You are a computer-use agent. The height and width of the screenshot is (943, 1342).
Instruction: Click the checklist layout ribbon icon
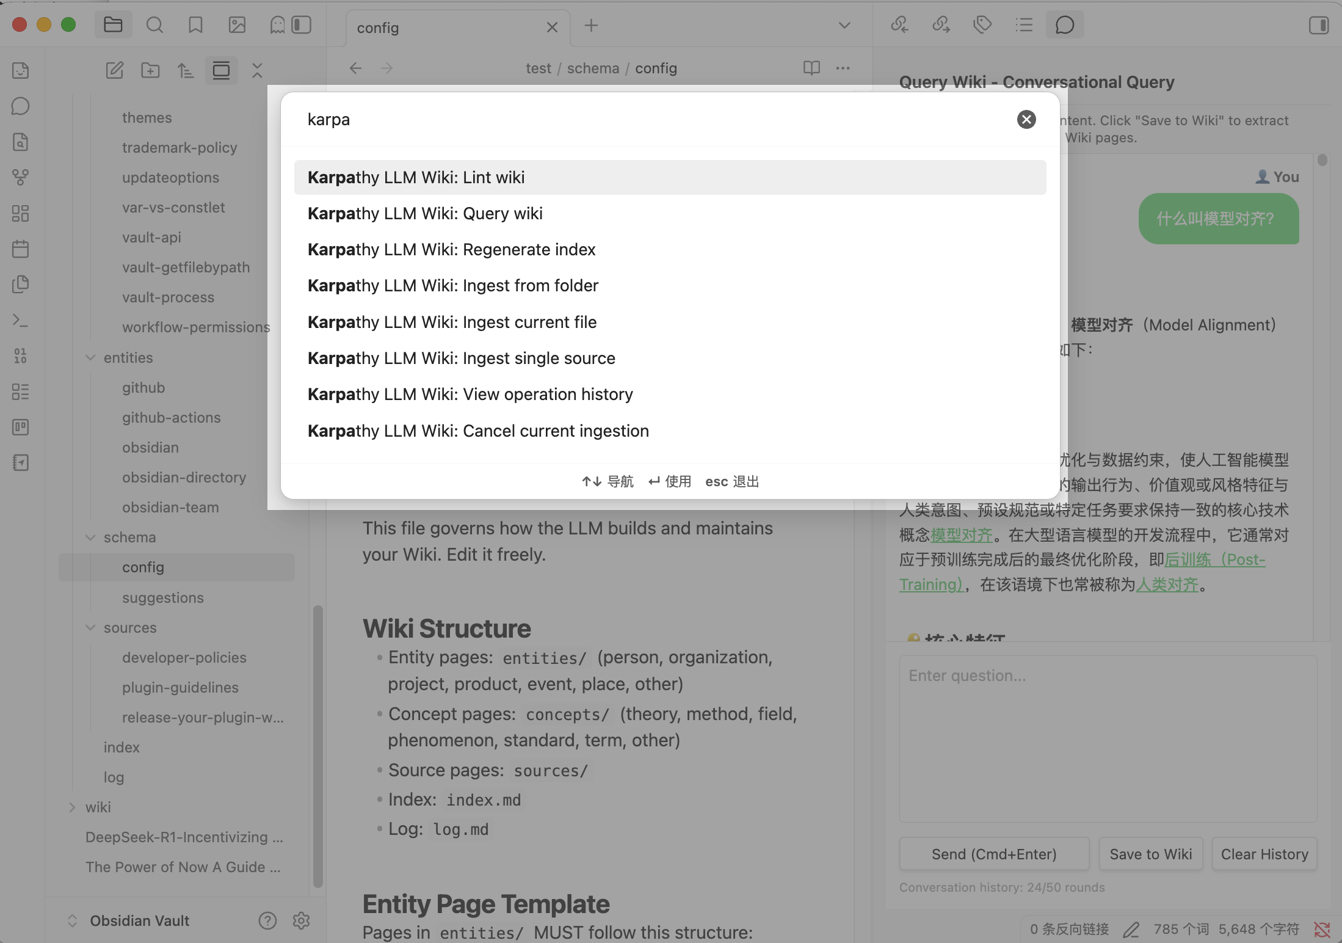[21, 391]
